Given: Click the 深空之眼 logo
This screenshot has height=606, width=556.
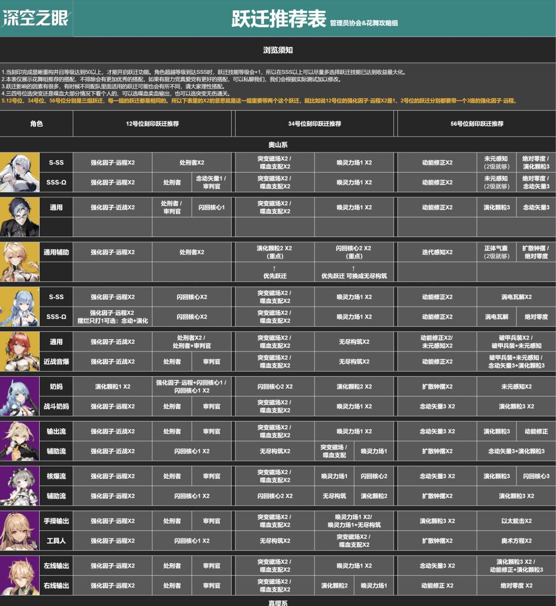Looking at the screenshot, I should point(36,18).
